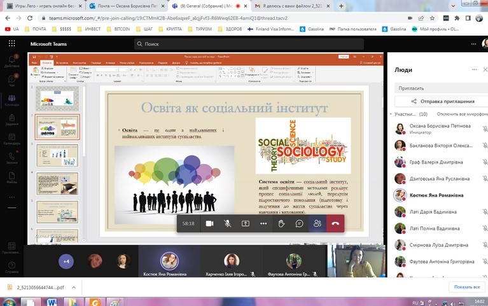488x306 pixels.
Task: Open the meeting chat conversation icon
Action: tap(299, 224)
